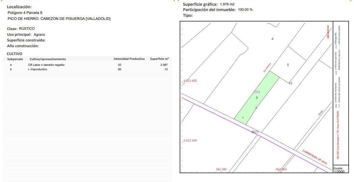354x182 pixels.
Task: Click the 'Cultivo/aprovechamiento' column header
Action: tap(48, 59)
